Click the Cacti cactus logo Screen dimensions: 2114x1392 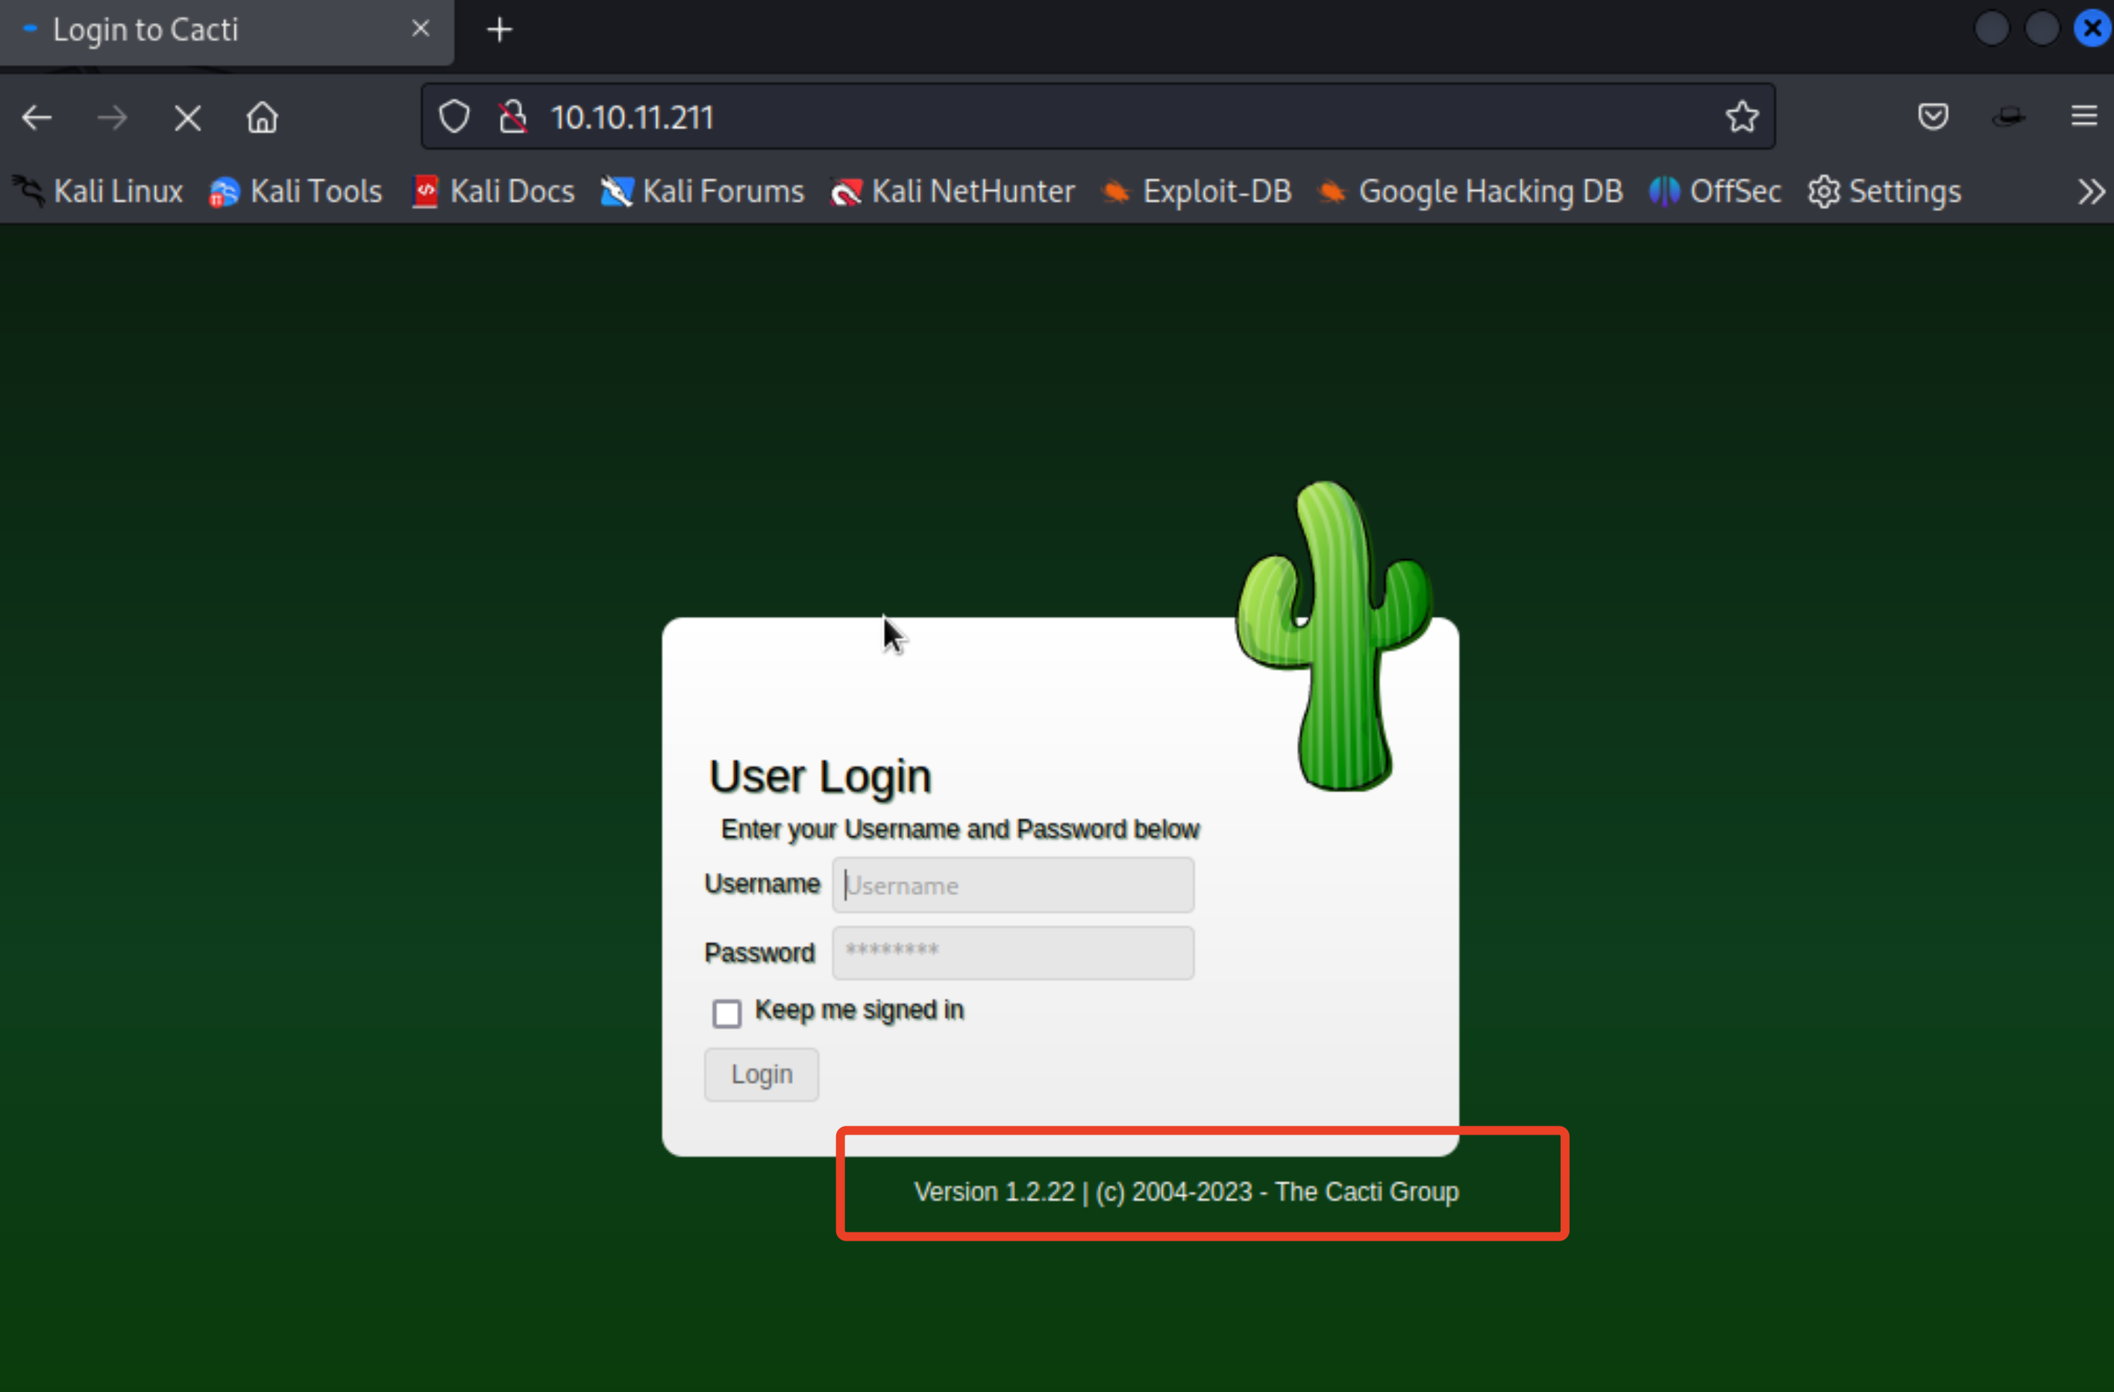pyautogui.click(x=1334, y=635)
